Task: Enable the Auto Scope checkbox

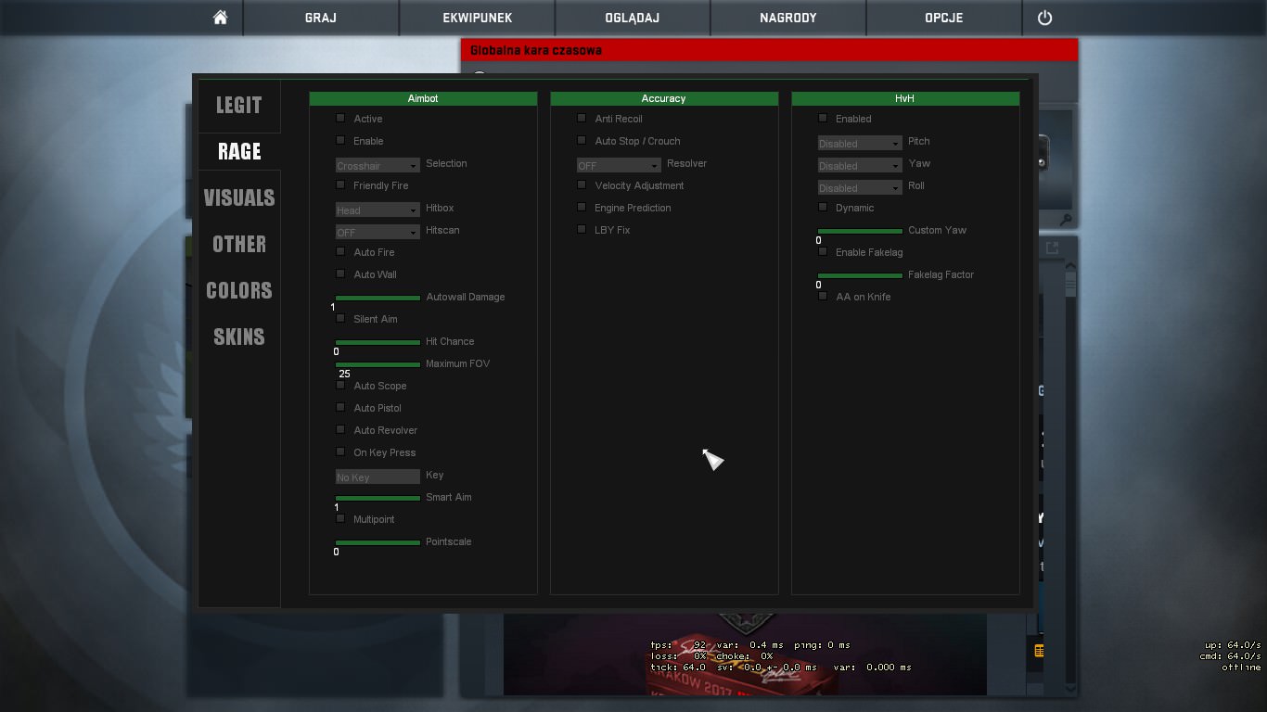Action: (340, 385)
